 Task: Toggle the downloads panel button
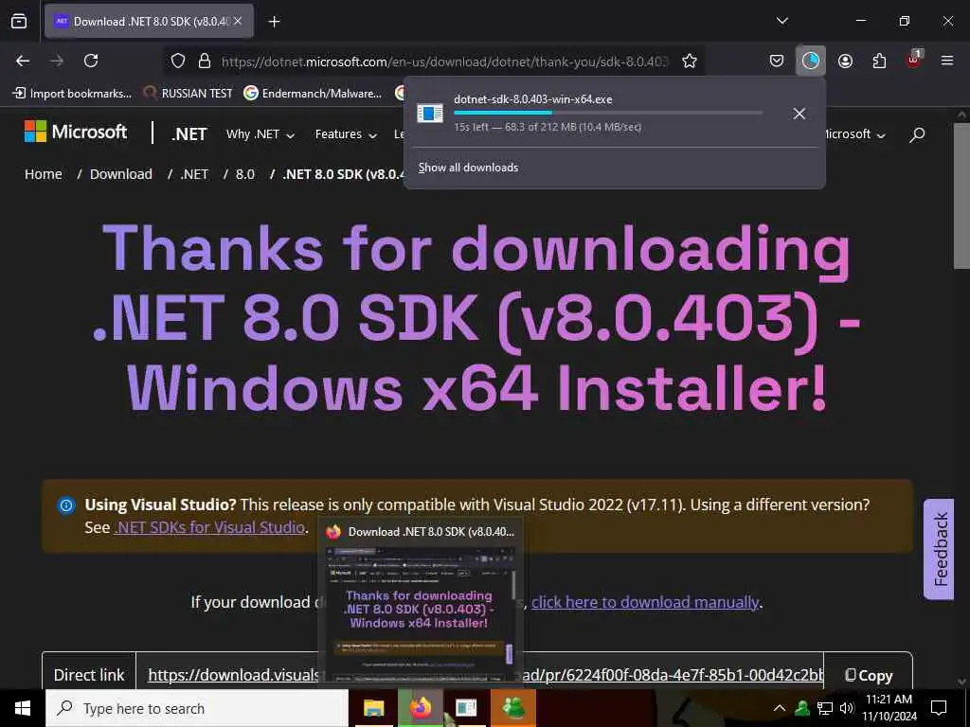coord(811,61)
